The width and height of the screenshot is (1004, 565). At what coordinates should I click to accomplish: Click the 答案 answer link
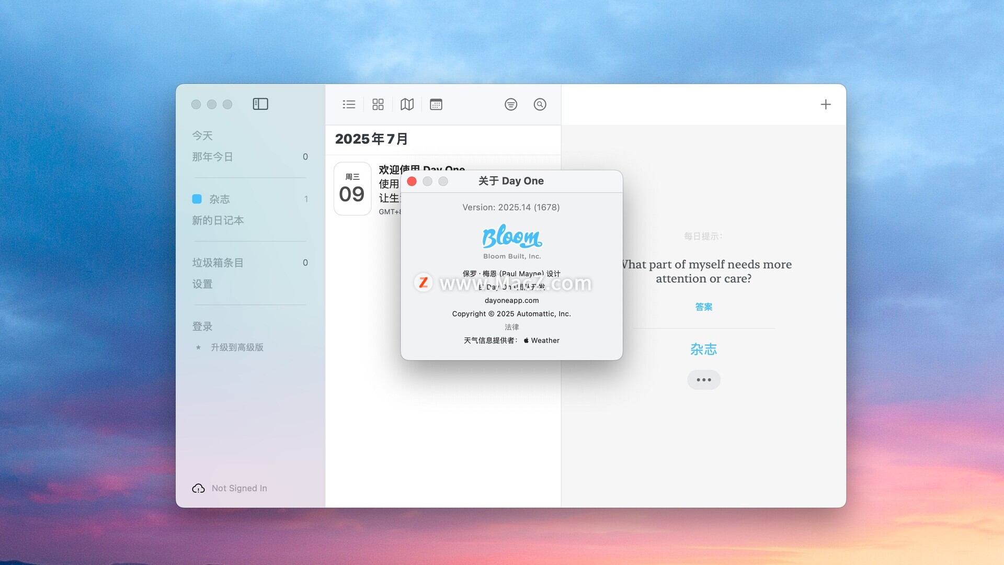click(704, 307)
